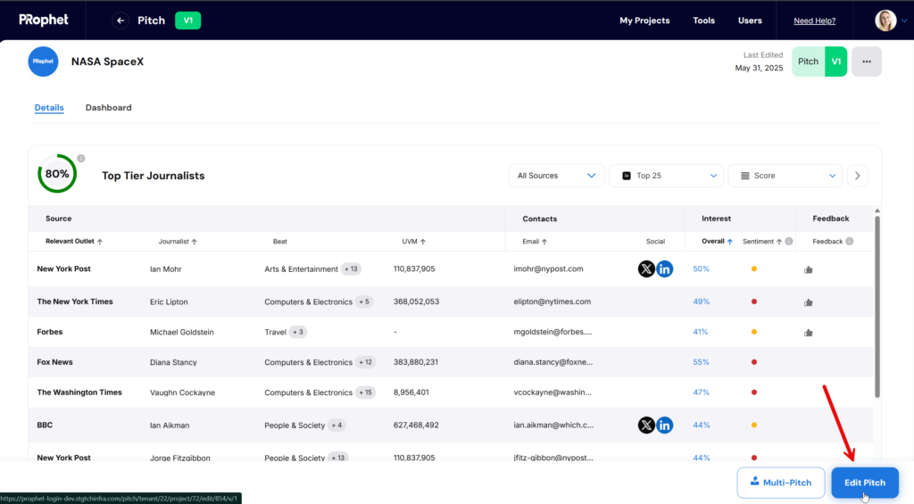Open the PRophet logo home link
The width and height of the screenshot is (914, 504).
click(44, 20)
